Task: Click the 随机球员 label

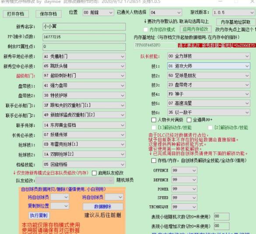Action: (125, 180)
